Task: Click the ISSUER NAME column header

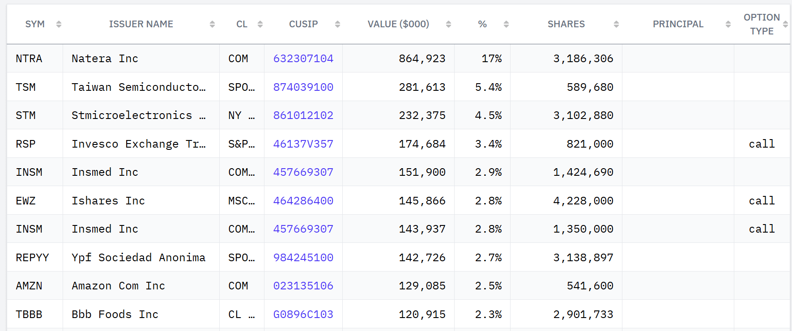Action: (141, 24)
